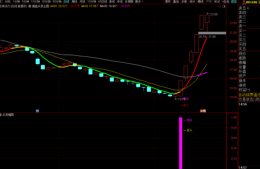260x169 pixels.
Task: Click the 总量 total volume label
Action: click(242, 67)
